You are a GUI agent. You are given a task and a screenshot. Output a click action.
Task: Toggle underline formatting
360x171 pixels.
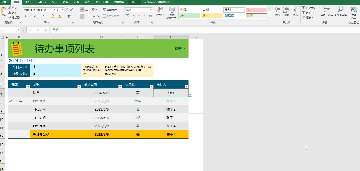[35, 16]
